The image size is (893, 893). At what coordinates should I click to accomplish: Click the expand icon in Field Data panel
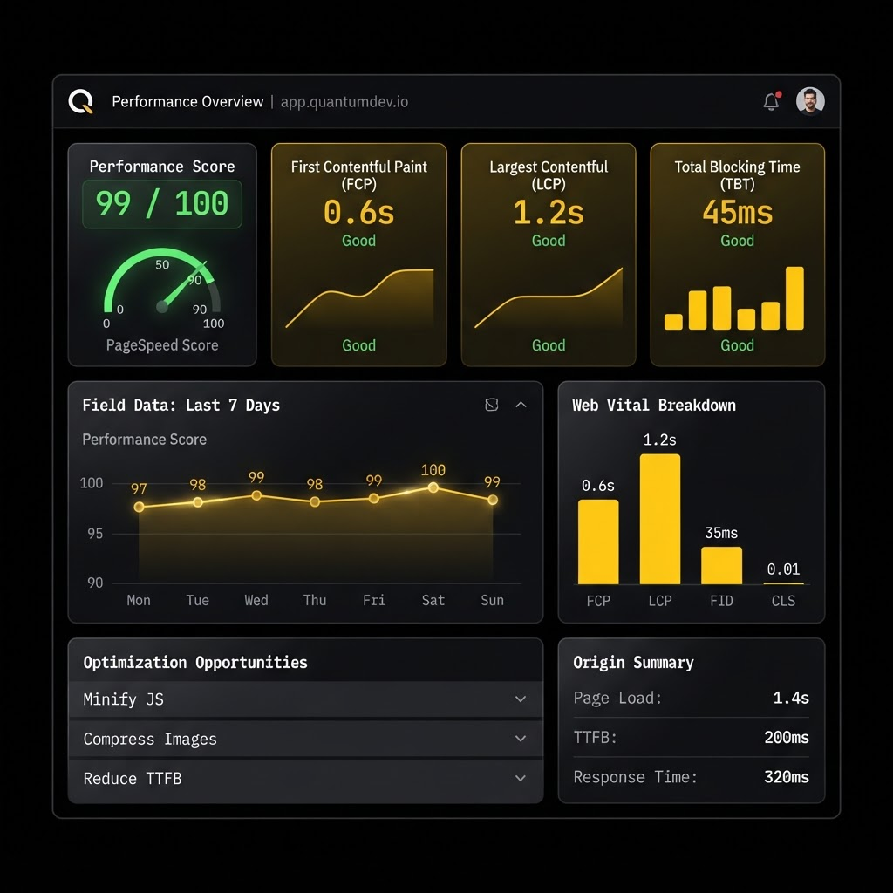(492, 405)
